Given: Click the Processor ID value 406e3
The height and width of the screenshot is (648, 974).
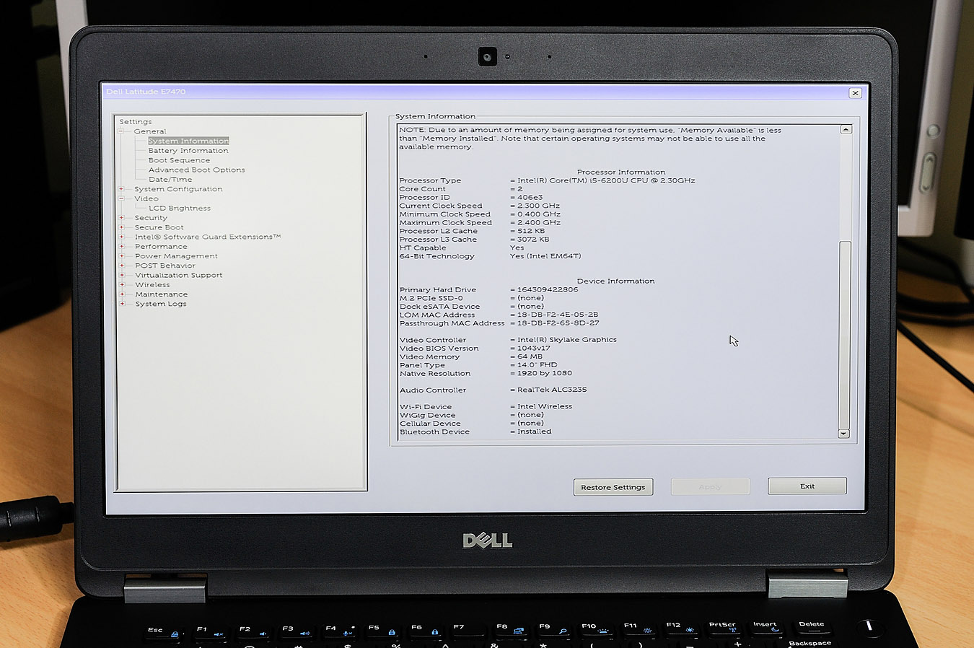Looking at the screenshot, I should pos(530,197).
